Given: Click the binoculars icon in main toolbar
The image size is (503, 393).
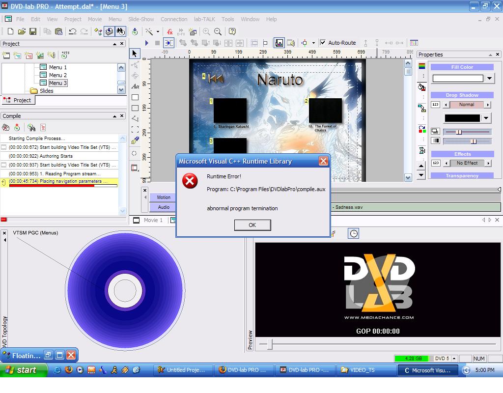Looking at the screenshot, I should point(121,31).
